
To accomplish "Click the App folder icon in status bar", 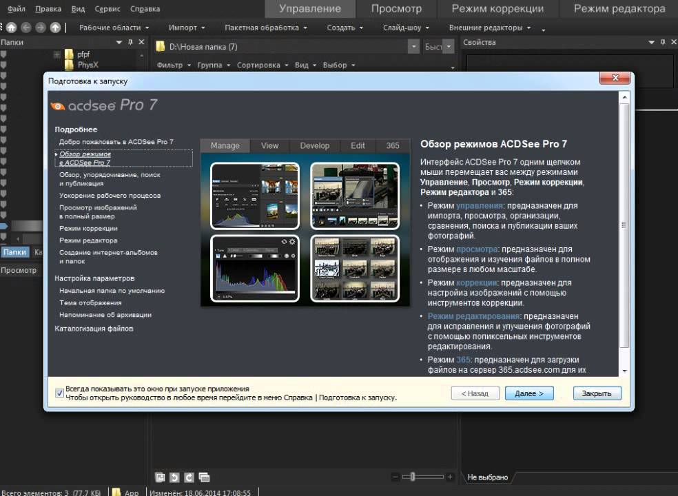I will click(x=116, y=492).
